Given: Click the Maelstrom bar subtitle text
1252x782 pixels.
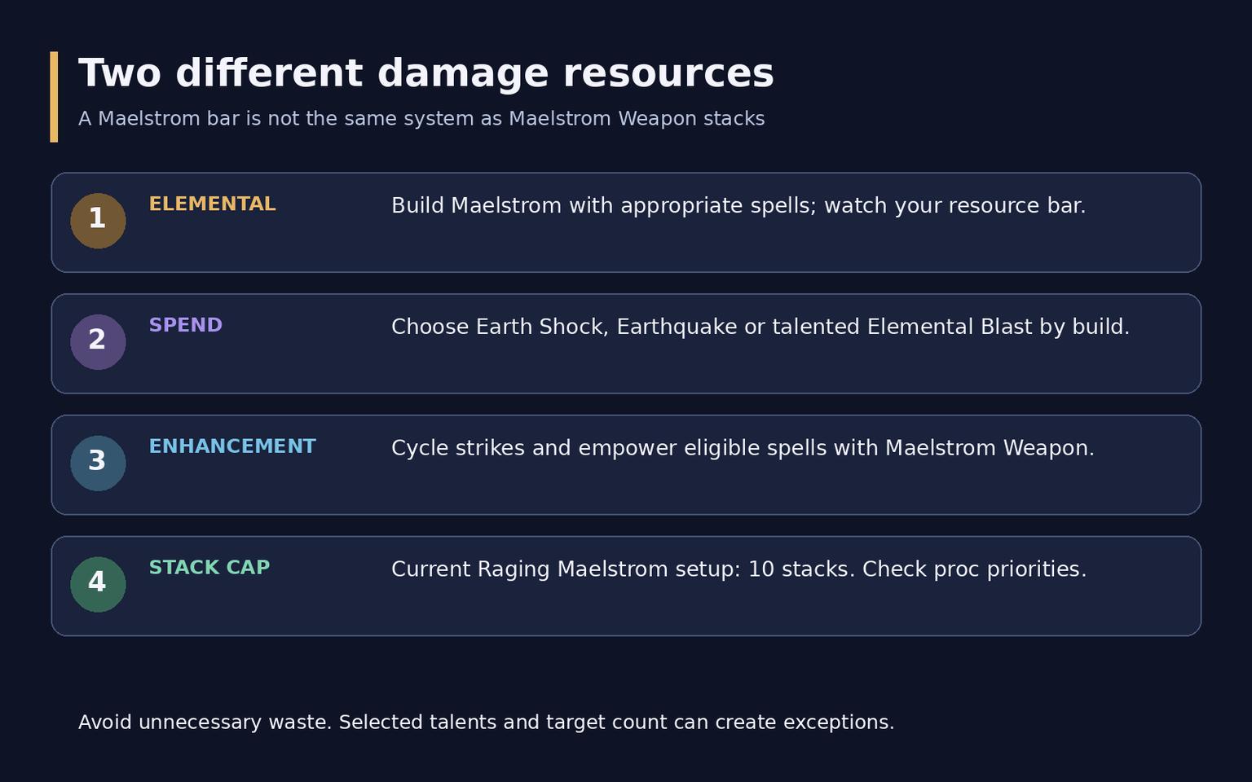Looking at the screenshot, I should click(x=421, y=119).
